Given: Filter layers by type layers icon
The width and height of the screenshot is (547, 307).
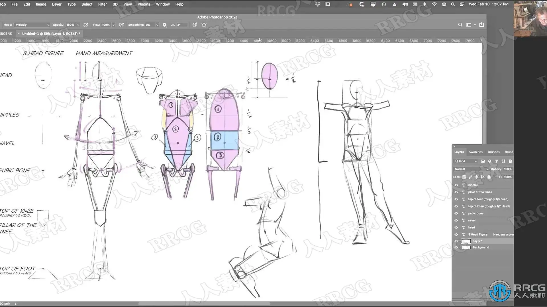Looking at the screenshot, I should (x=496, y=161).
